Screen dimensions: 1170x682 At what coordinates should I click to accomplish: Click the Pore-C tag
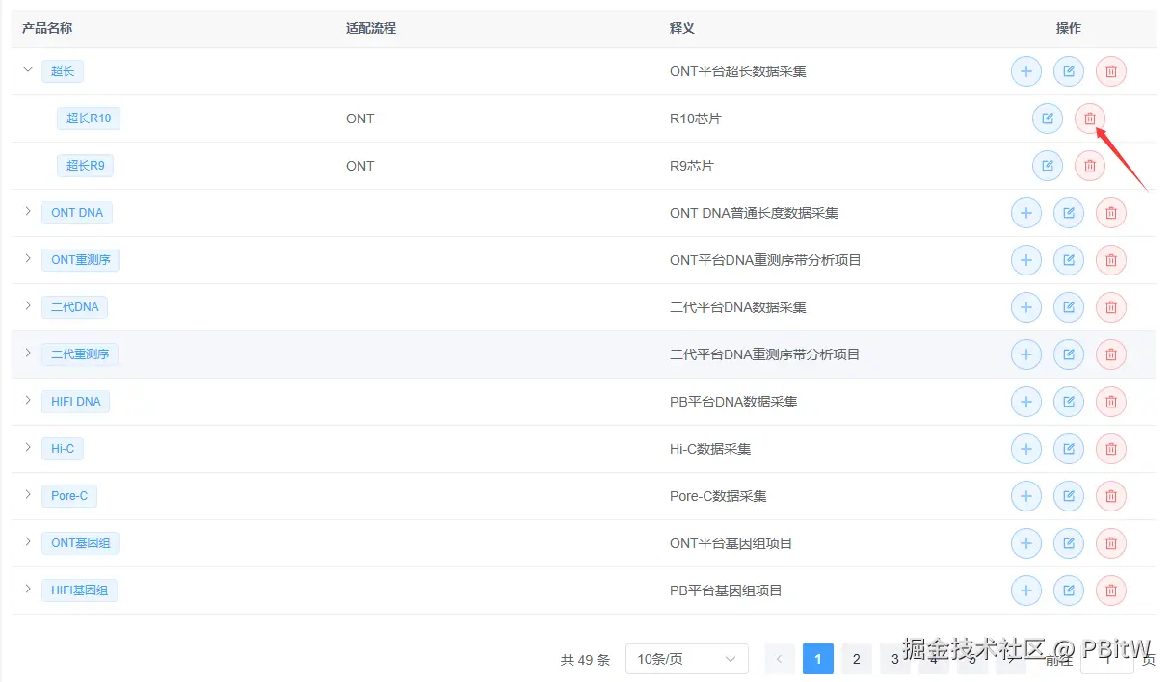pyautogui.click(x=69, y=496)
